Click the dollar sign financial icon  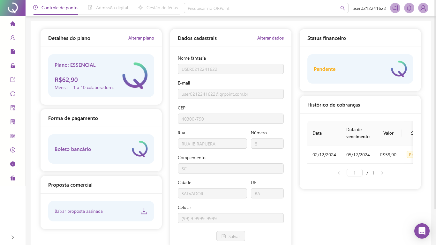13,150
